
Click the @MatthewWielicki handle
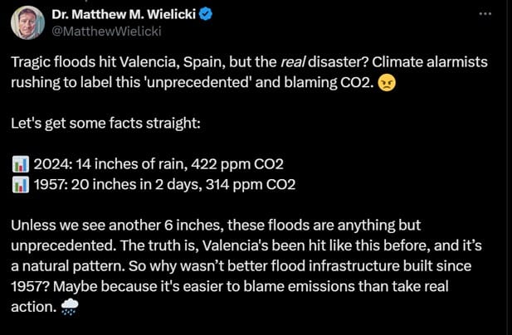(x=106, y=32)
